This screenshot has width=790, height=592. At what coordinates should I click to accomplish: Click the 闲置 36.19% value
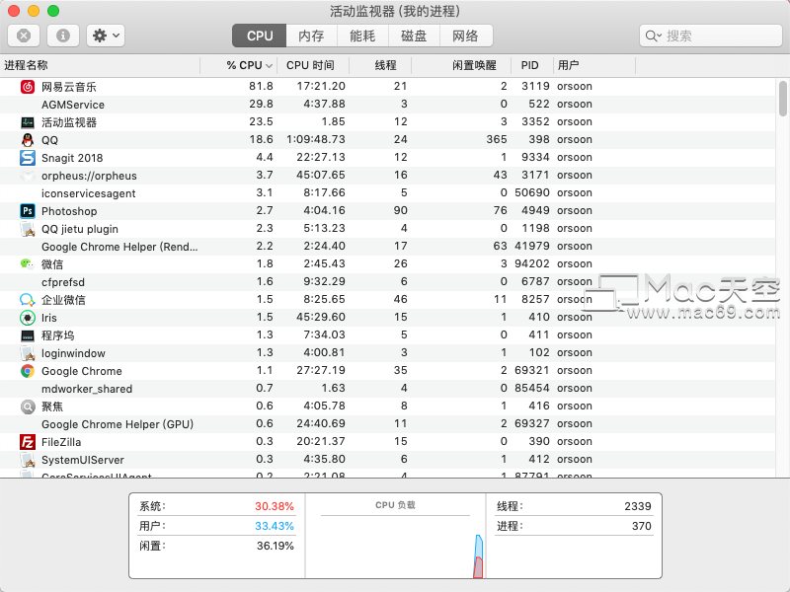[276, 546]
